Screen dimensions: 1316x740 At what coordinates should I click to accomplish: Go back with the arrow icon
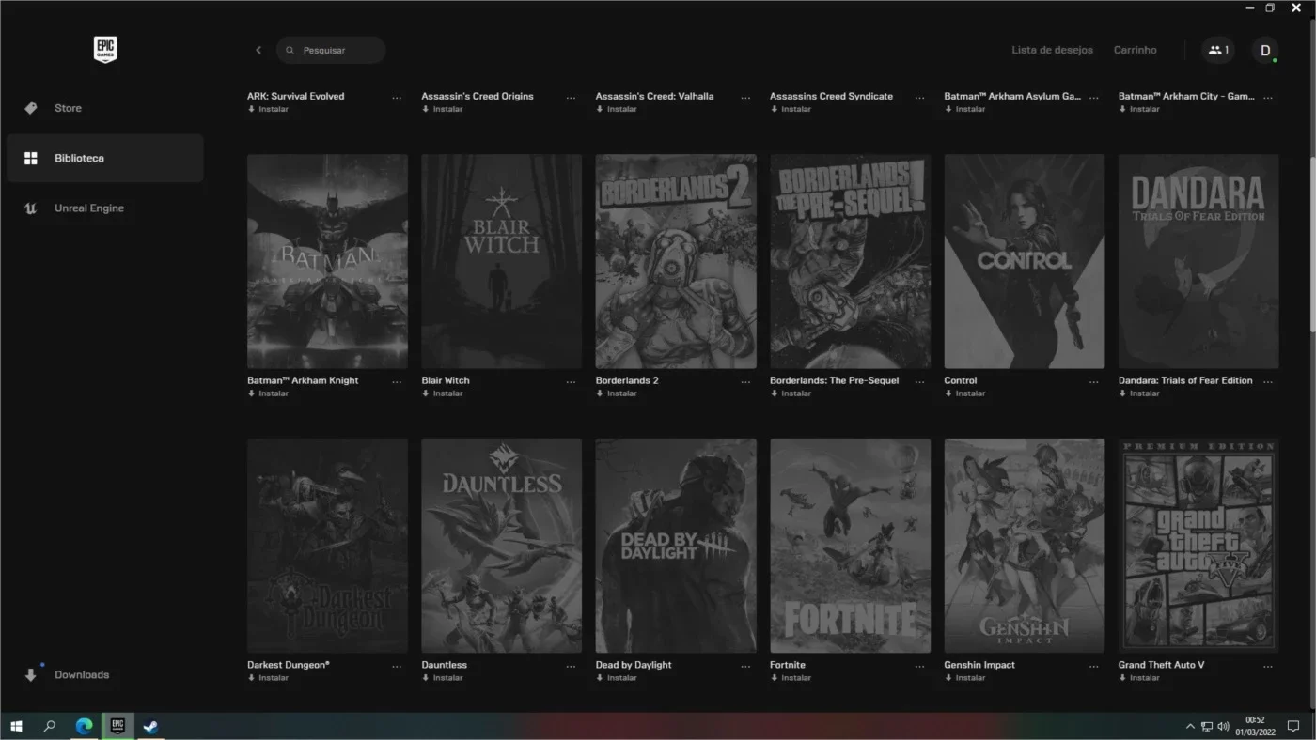pyautogui.click(x=258, y=50)
